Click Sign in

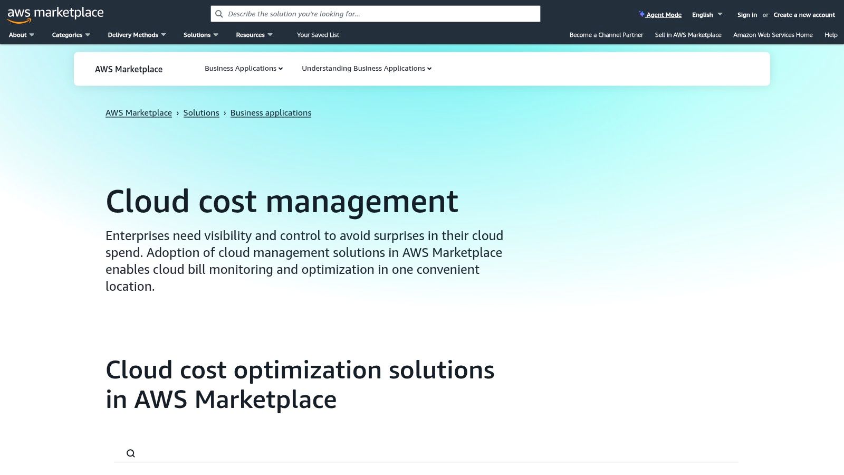click(x=747, y=15)
